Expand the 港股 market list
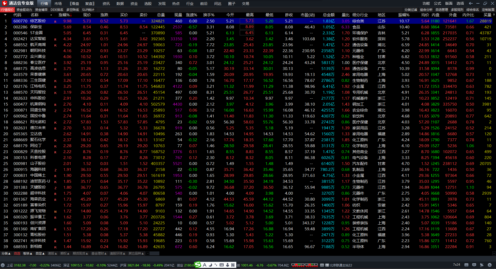Viewport: 496px width, 269px height. point(52,254)
